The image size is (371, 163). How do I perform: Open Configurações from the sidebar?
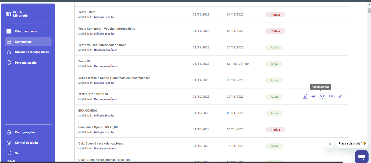coord(25,132)
